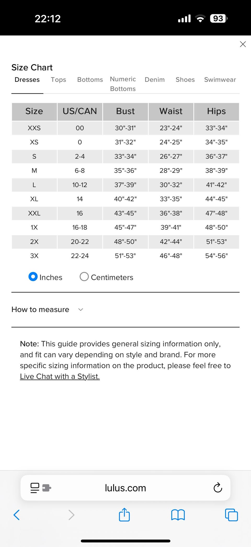Close the size chart overlay
Viewport: 251px width, 547px height.
tap(243, 44)
